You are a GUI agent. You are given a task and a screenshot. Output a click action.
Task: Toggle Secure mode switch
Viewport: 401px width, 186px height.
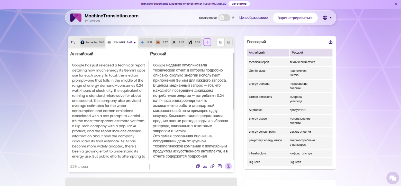click(224, 18)
